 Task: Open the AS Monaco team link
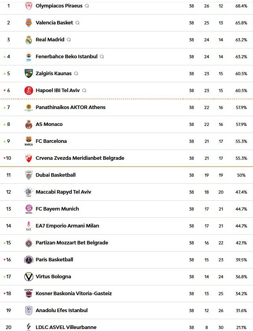pyautogui.click(x=49, y=124)
